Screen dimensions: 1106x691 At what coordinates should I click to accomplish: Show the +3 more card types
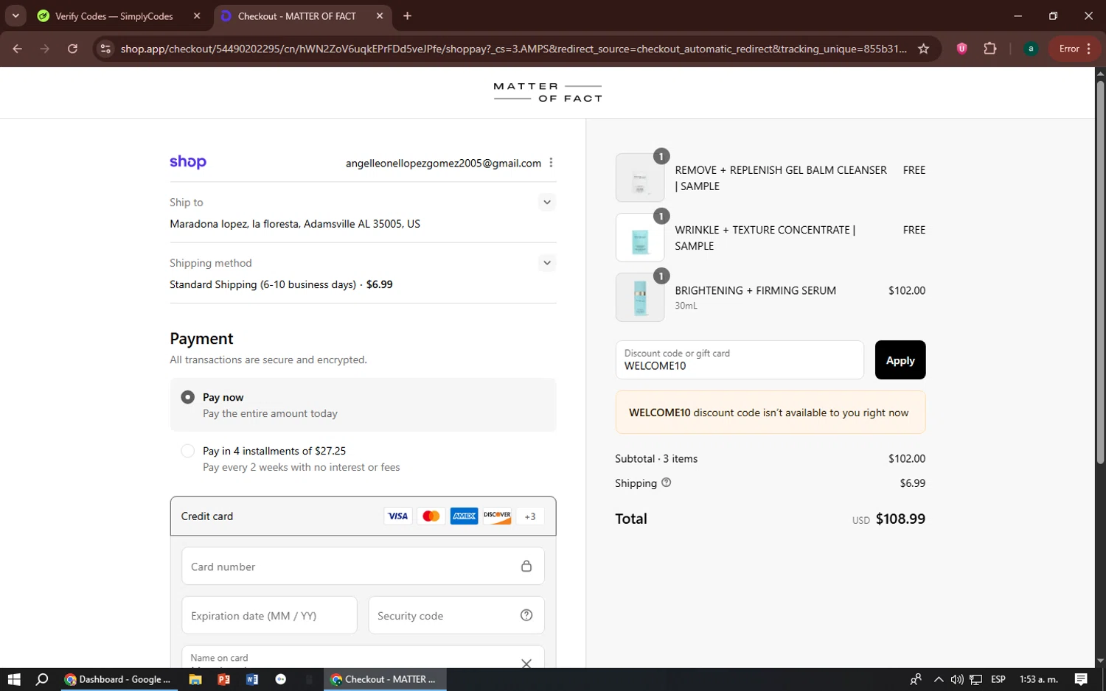tap(530, 516)
